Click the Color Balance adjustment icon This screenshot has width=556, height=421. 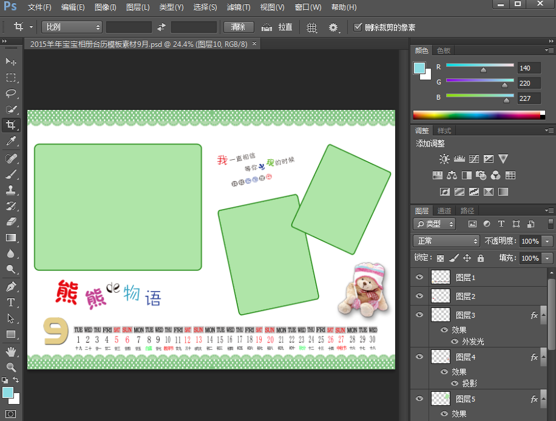pyautogui.click(x=452, y=175)
